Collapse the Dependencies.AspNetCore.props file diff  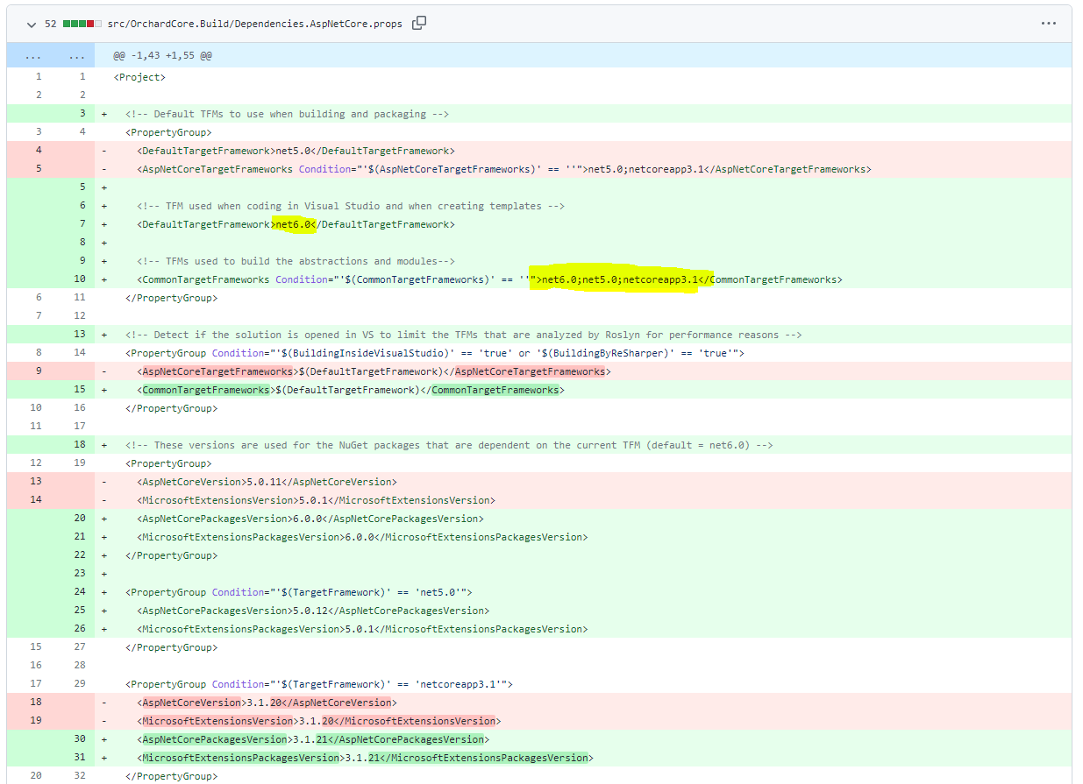31,24
